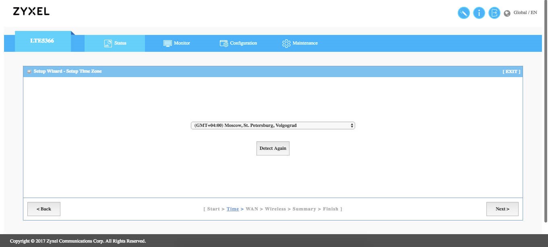Click the ZYXEL logo

pyautogui.click(x=31, y=11)
